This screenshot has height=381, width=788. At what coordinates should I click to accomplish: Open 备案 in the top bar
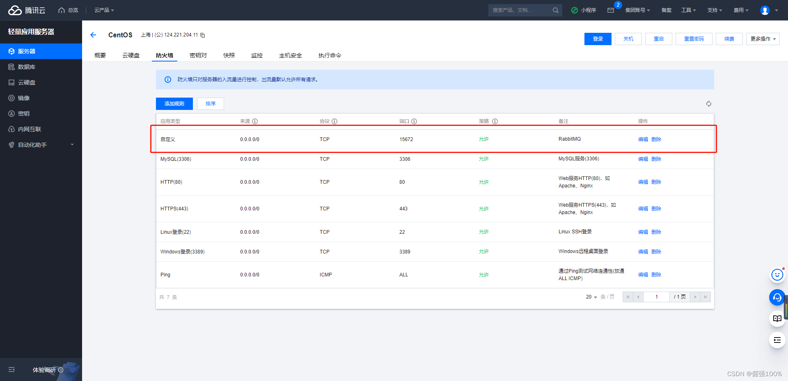667,10
